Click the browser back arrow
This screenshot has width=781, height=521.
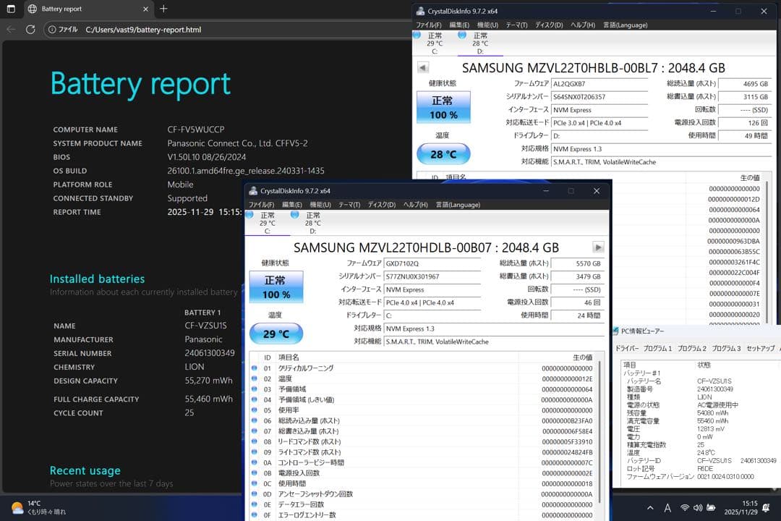coord(11,30)
